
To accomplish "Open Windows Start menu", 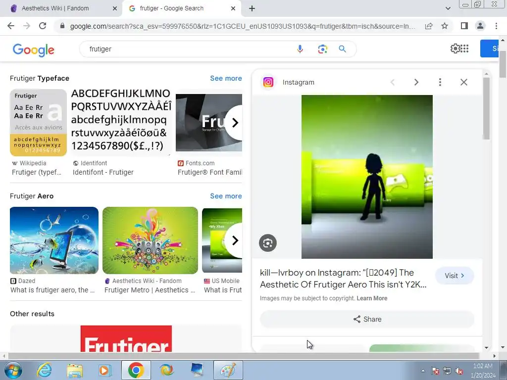I will click(13, 370).
